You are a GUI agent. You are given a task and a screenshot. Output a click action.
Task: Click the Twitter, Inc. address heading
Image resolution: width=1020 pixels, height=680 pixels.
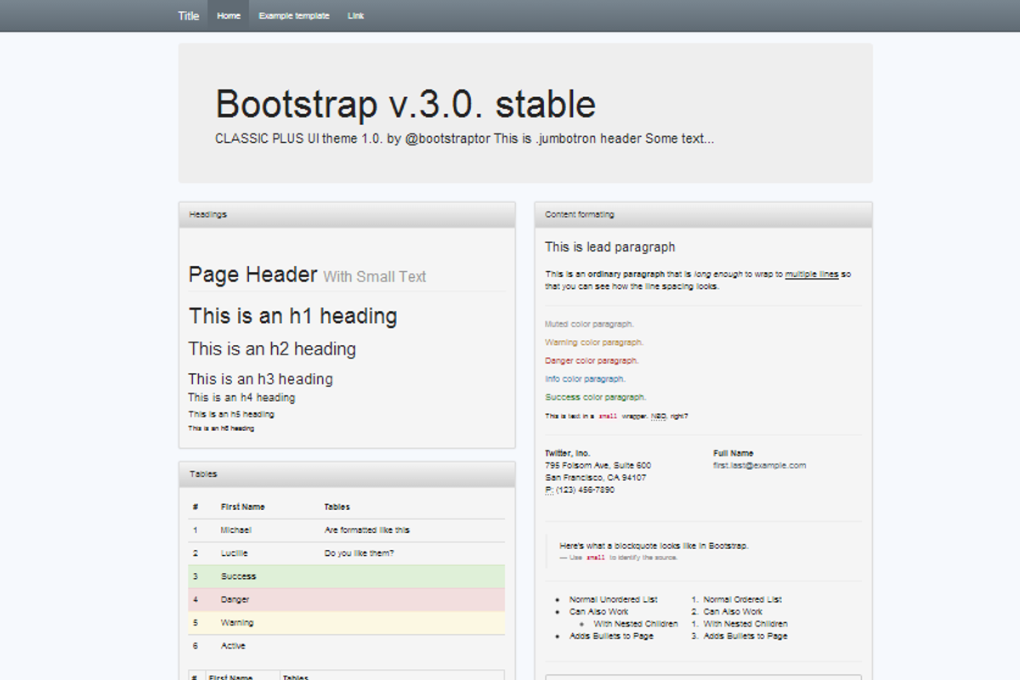pos(568,453)
